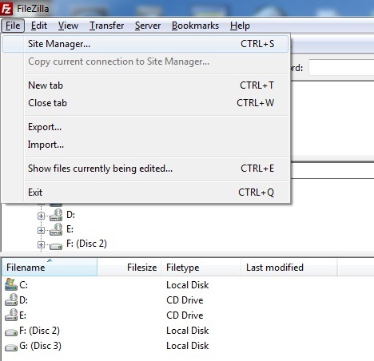Open the Bookmarks menu
This screenshot has height=361, width=374.
coord(195,26)
